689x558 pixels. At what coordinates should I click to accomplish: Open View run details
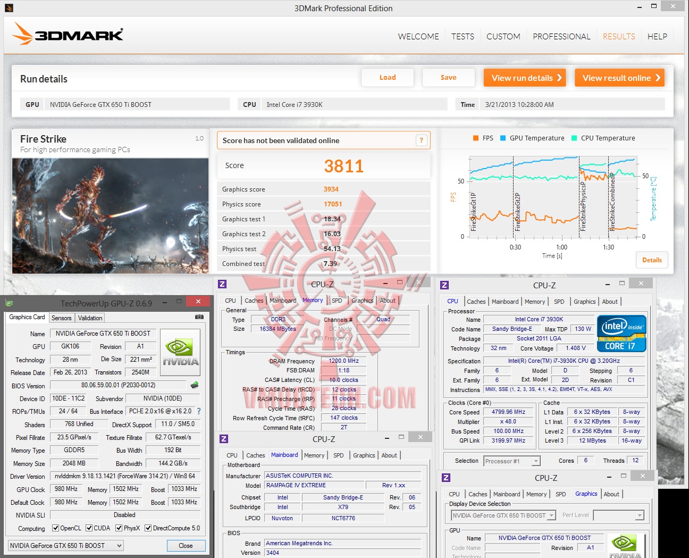tap(525, 78)
